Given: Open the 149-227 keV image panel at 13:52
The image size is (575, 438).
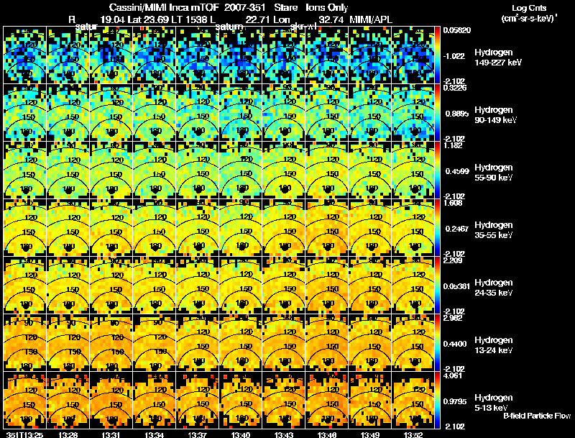Looking at the screenshot, I should point(413,55).
